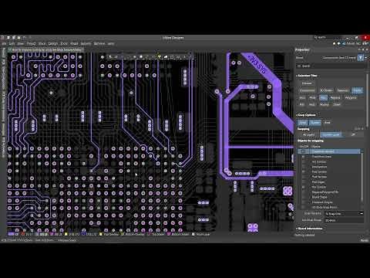The height and width of the screenshot is (278, 370).
Task: Click the Properties panel search field
Action: click(x=331, y=66)
